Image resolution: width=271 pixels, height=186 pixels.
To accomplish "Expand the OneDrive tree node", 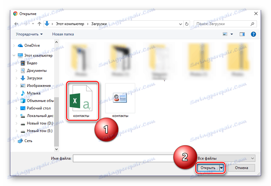I will [14, 45].
